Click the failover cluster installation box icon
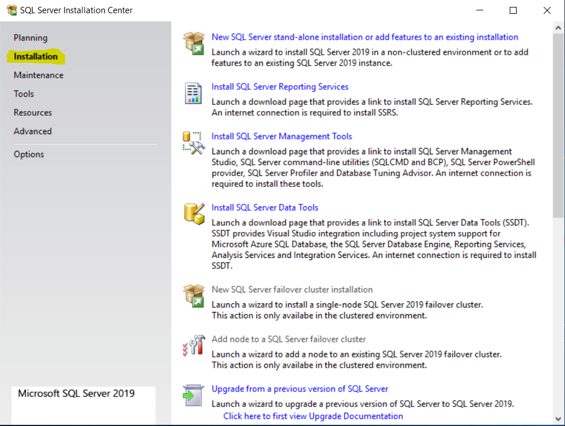The height and width of the screenshot is (426, 565). click(194, 296)
